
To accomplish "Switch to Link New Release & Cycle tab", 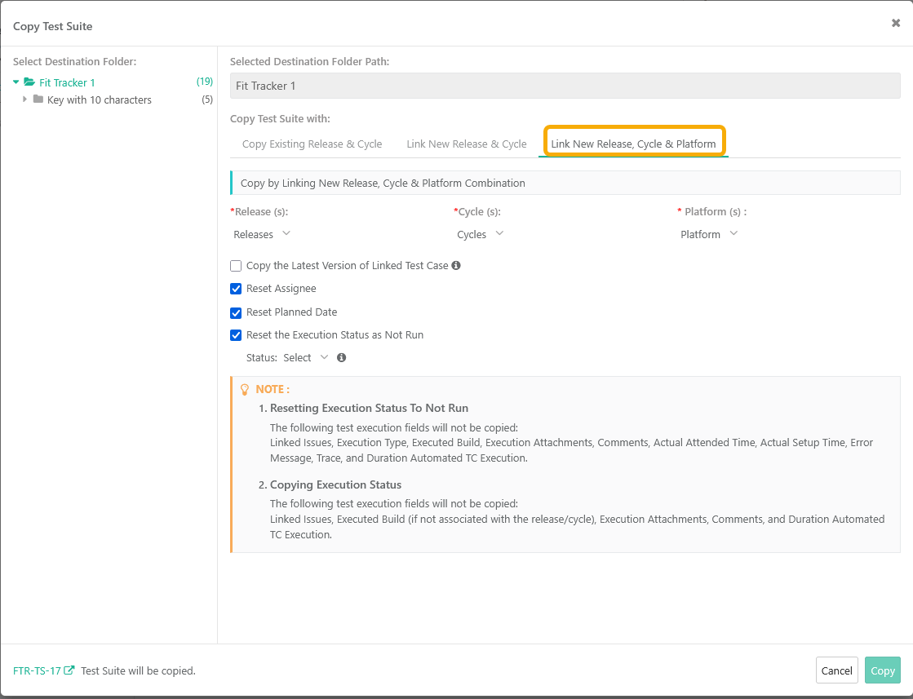I will (x=467, y=144).
